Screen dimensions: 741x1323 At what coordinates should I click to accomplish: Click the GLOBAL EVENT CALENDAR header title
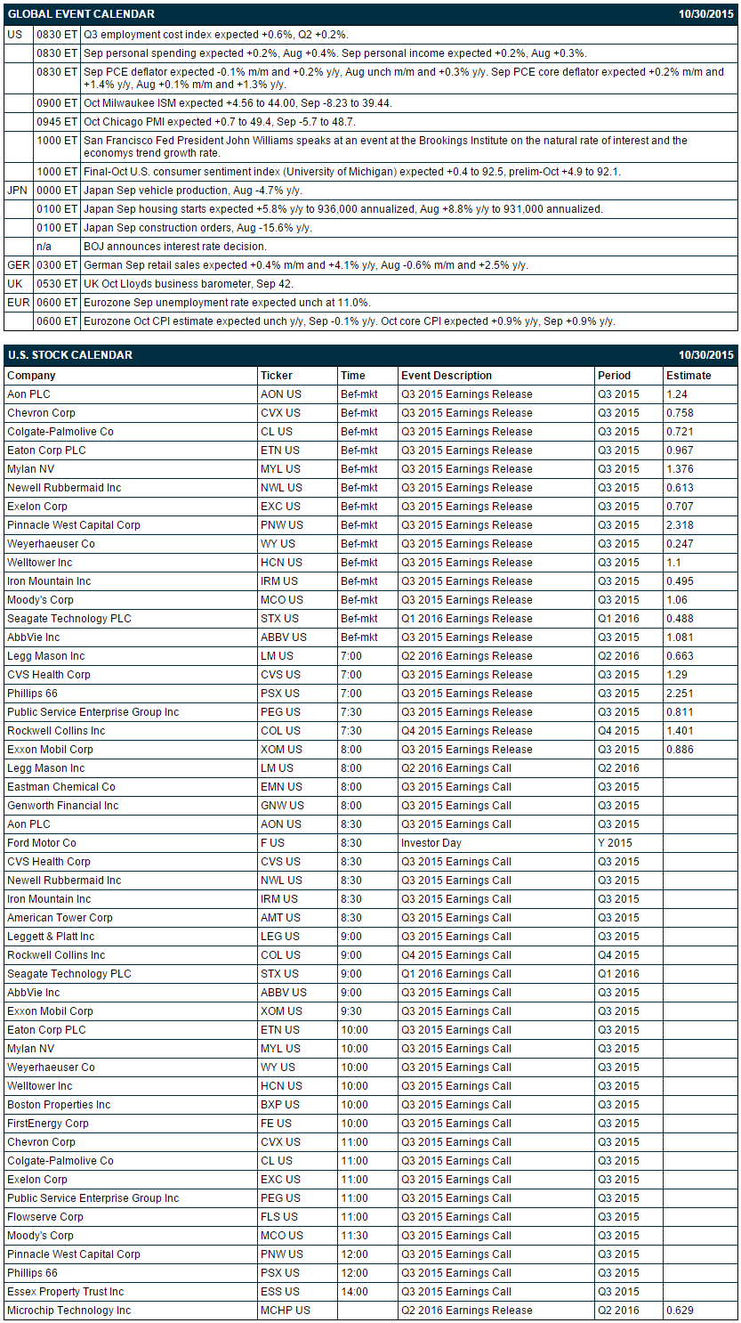pyautogui.click(x=81, y=14)
